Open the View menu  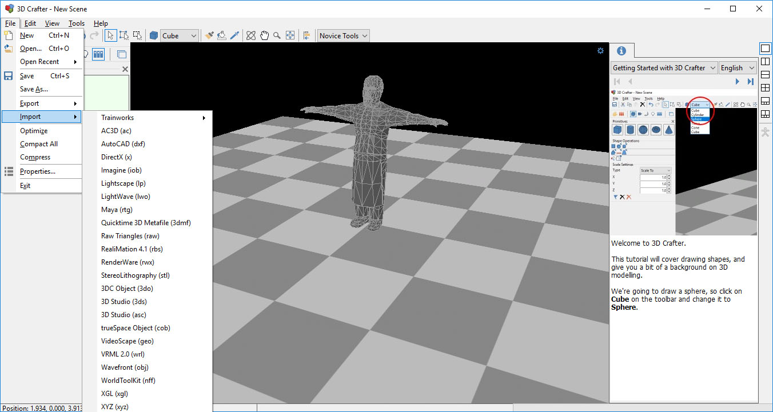[x=52, y=23]
